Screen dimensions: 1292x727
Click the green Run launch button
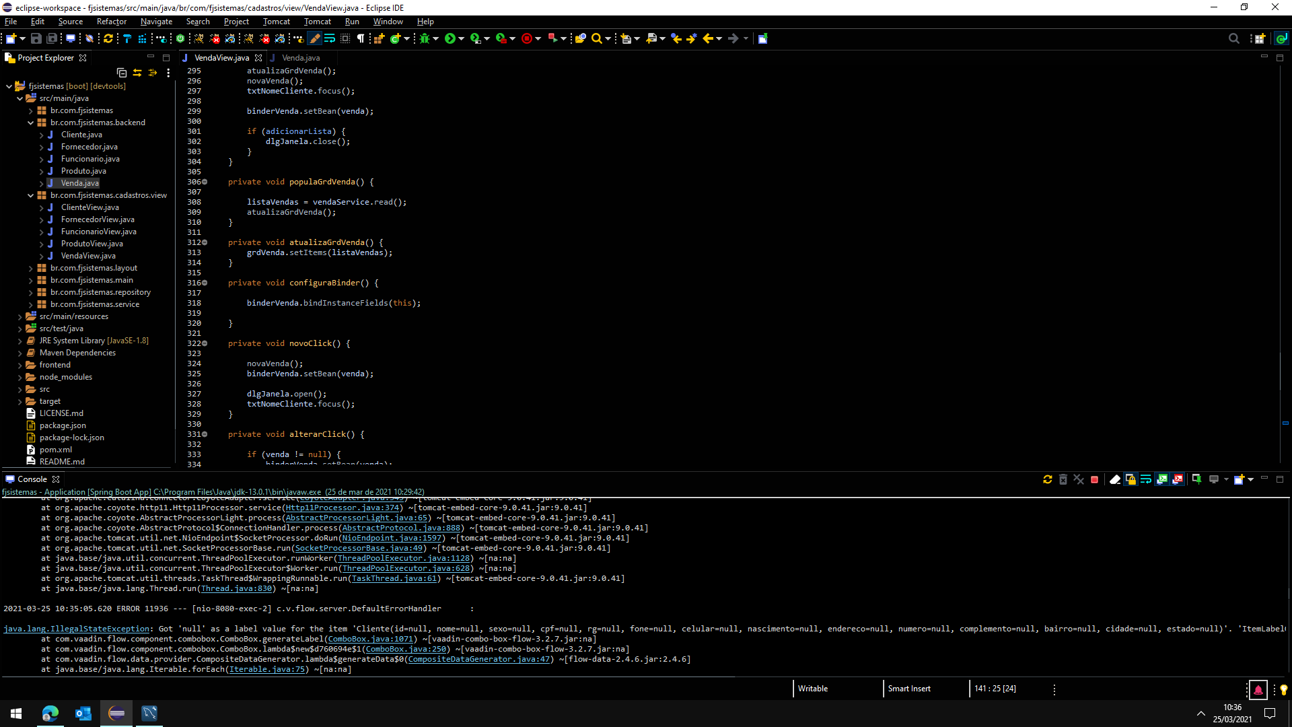click(450, 38)
